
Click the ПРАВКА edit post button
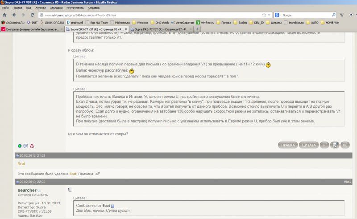coord(288,145)
